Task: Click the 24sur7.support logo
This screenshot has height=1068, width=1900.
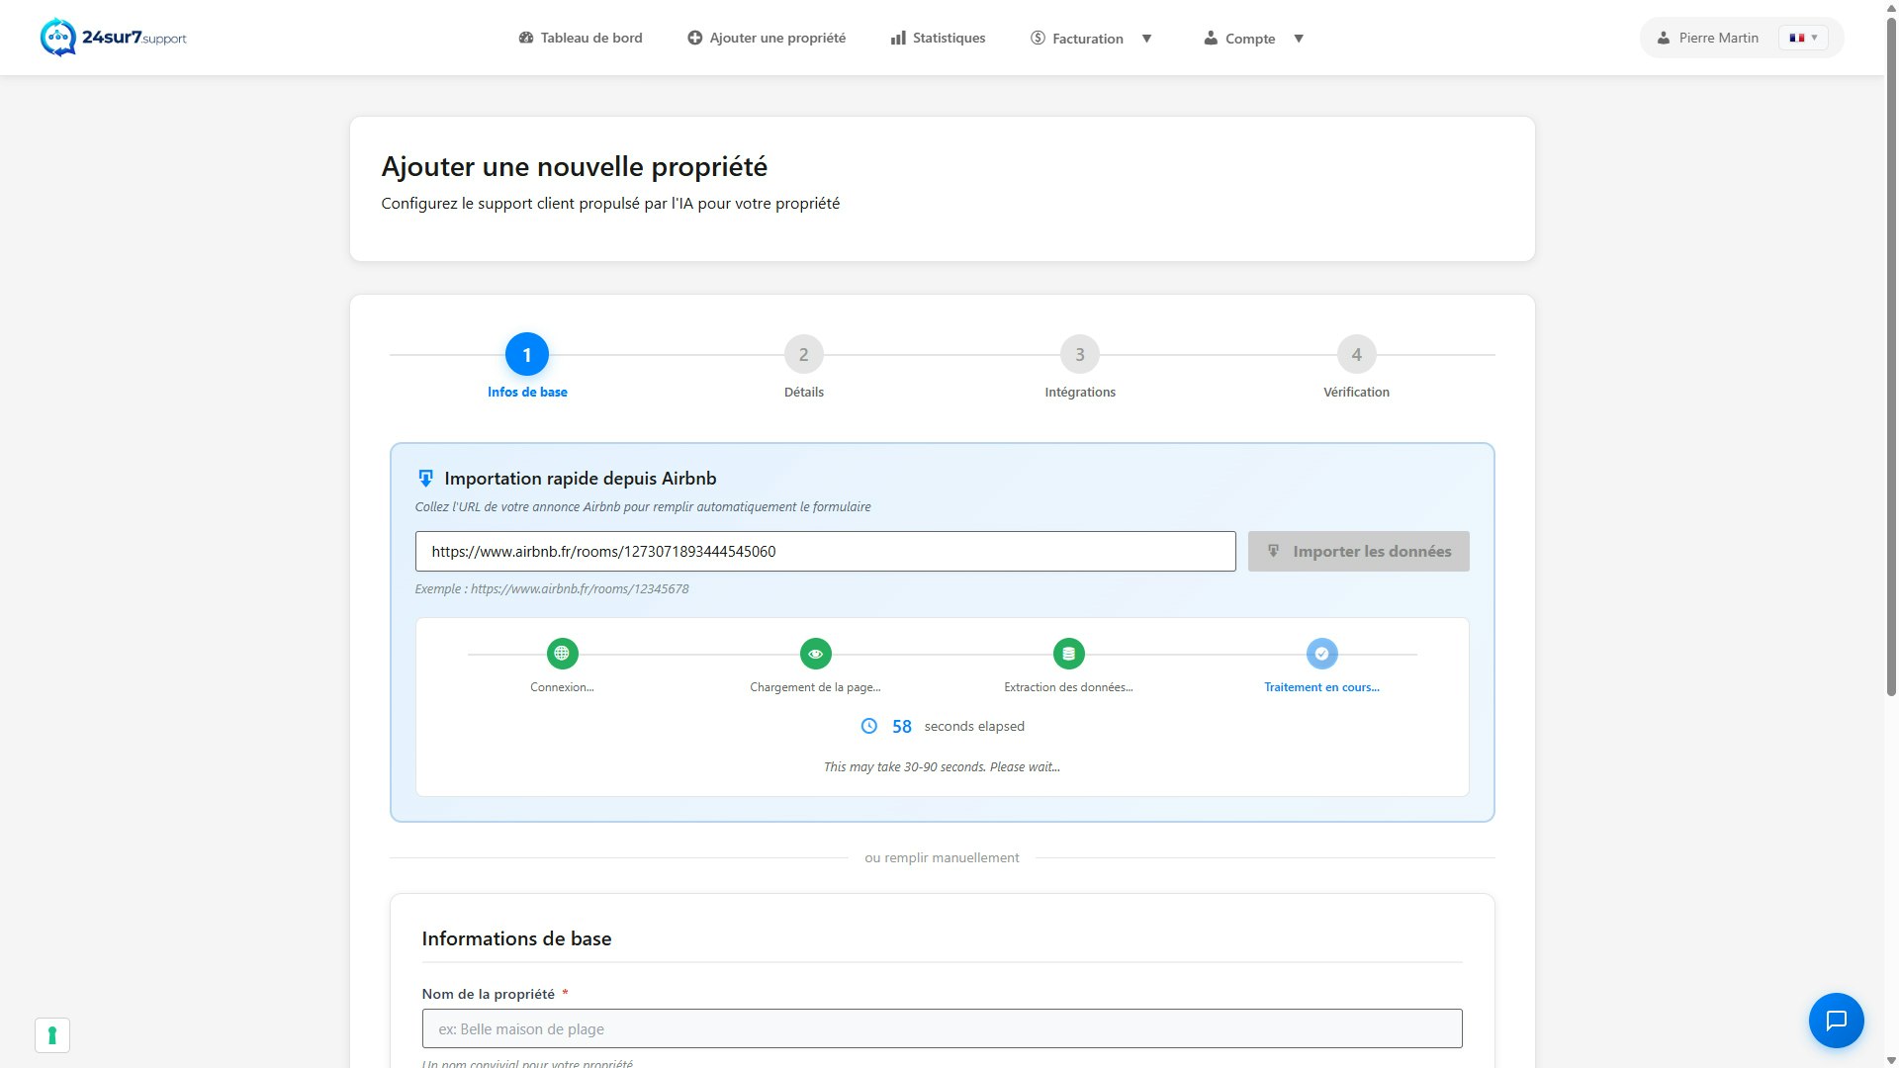Action: click(x=113, y=38)
